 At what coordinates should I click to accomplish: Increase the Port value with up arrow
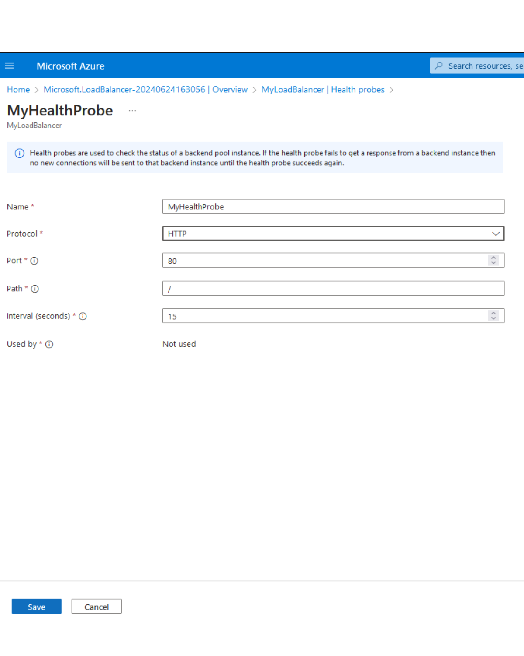(493, 257)
